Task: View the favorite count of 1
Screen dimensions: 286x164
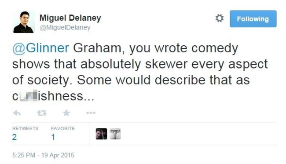Action: [53, 137]
